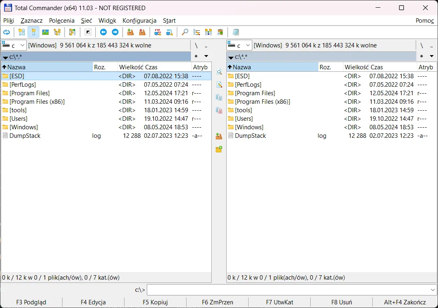Viewport: 438px width, 308px height.
Task: Select [tools] folder in left panel
Action: 106,110
